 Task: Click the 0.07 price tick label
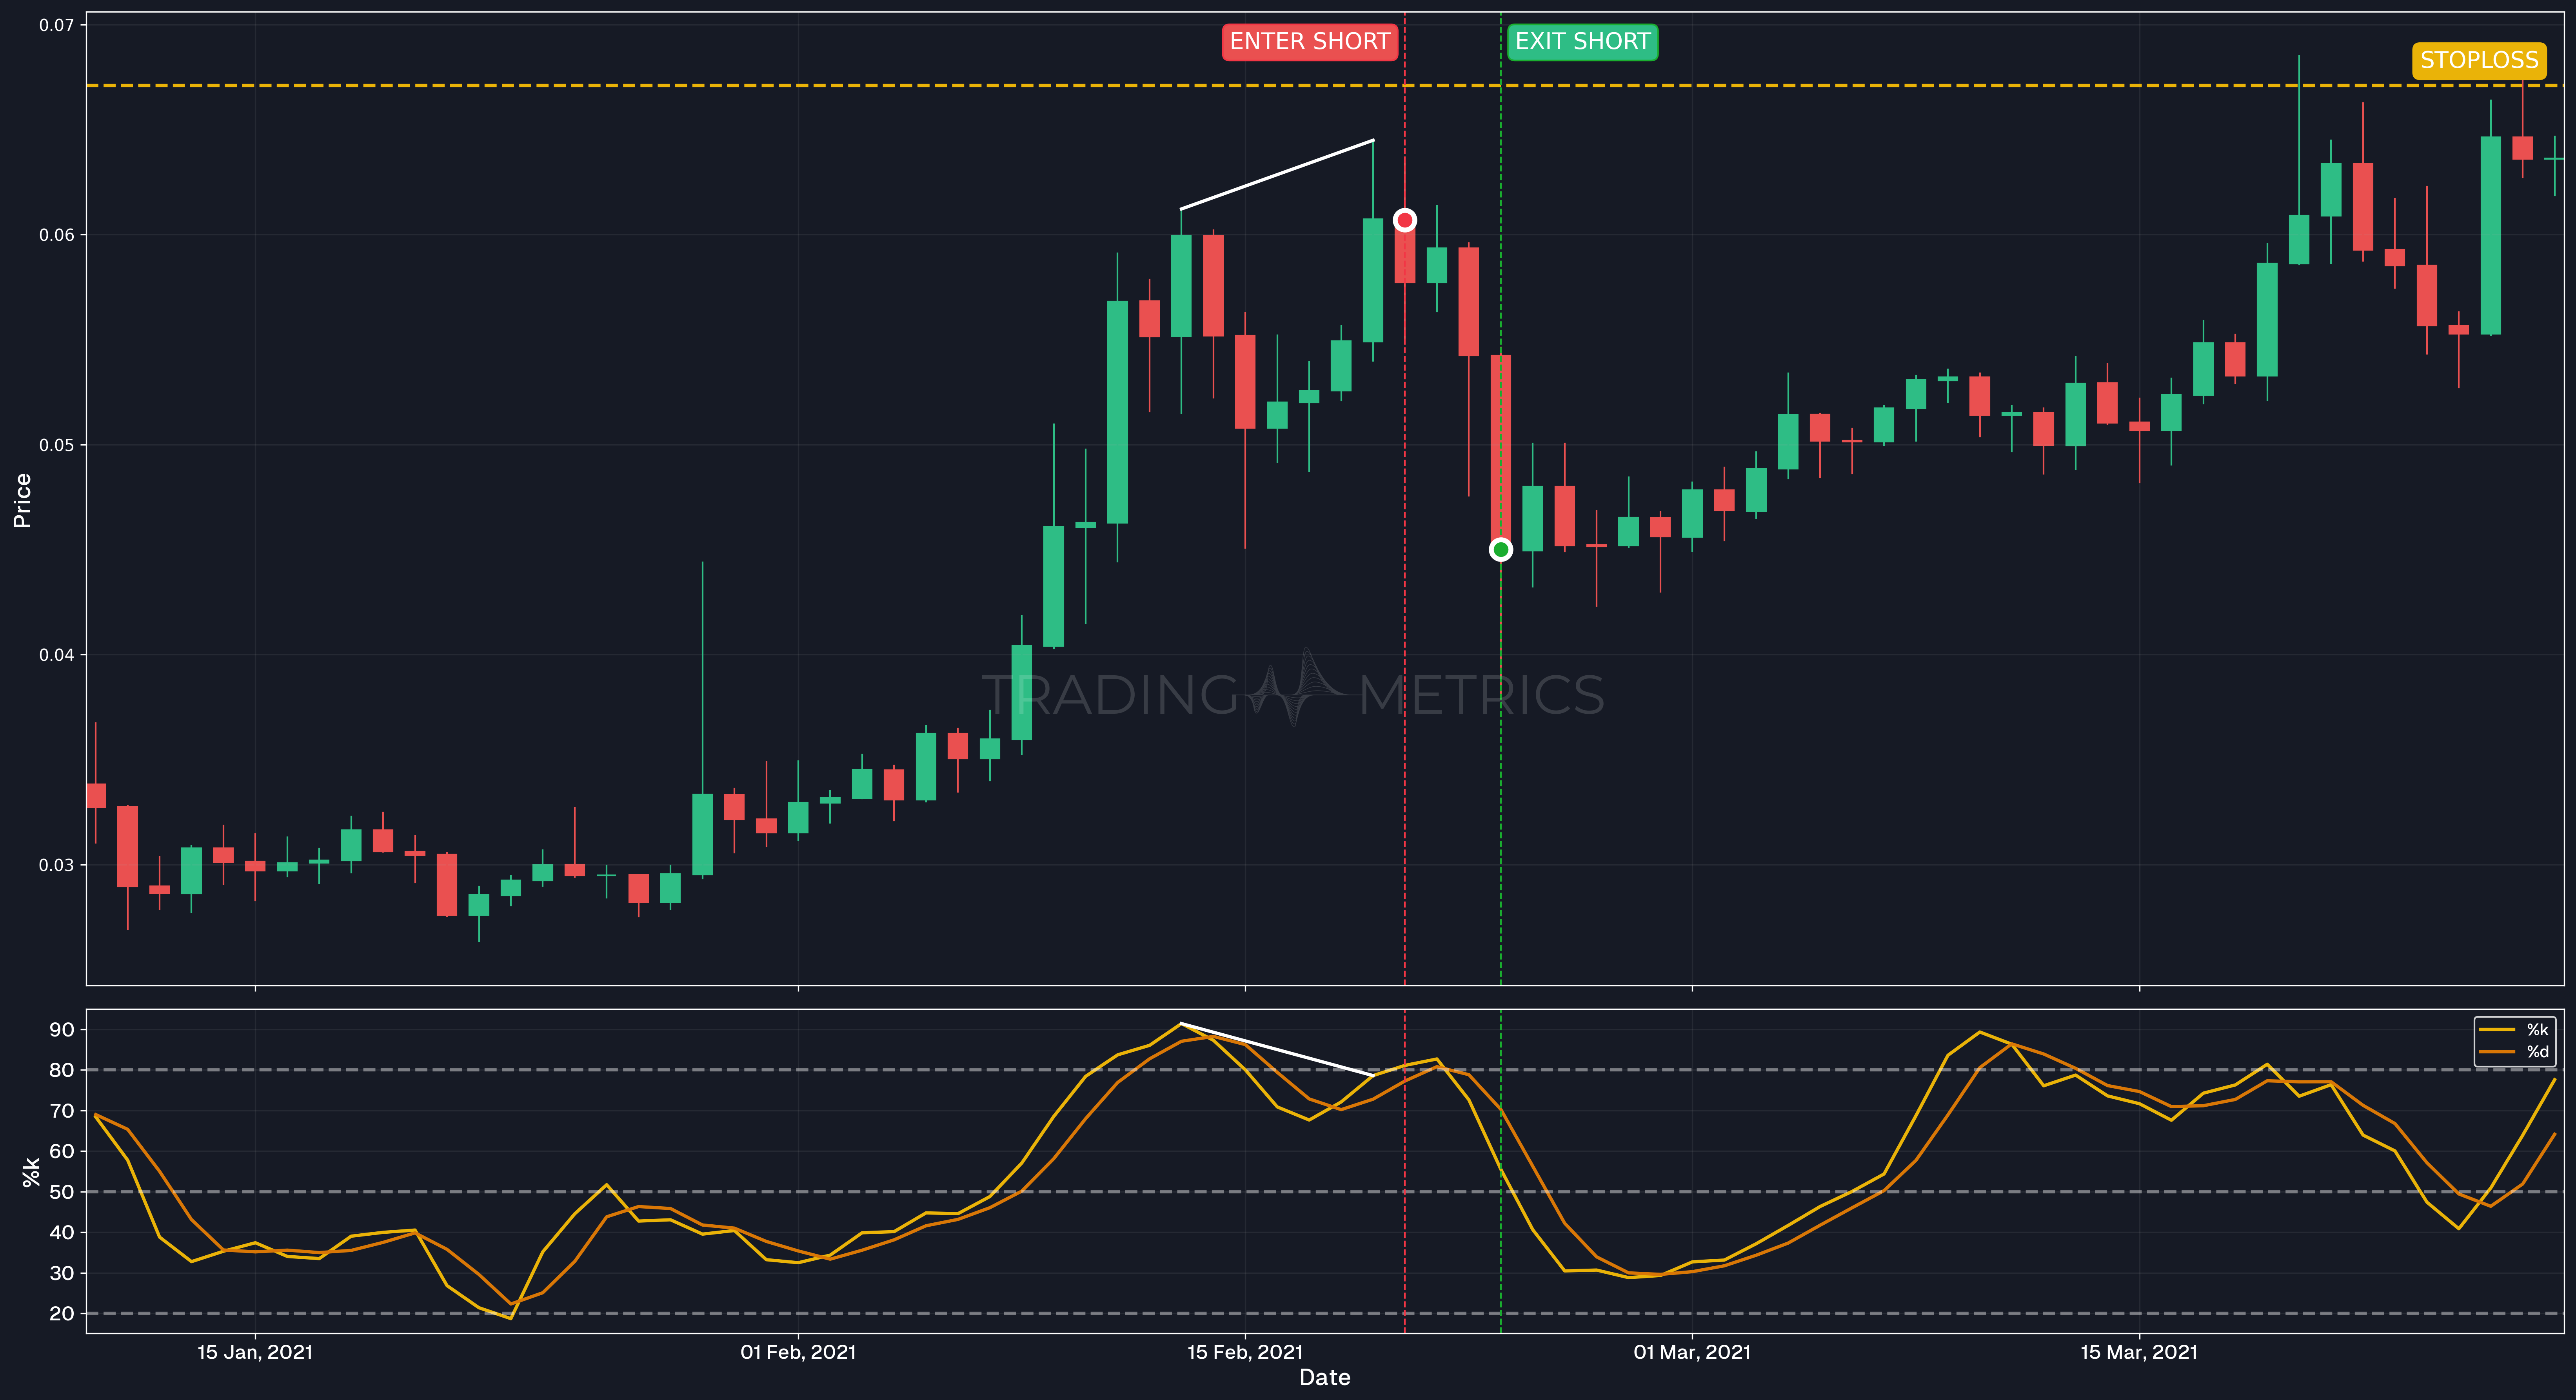57,25
